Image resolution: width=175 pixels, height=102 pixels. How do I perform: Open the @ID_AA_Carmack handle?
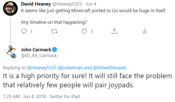39,55
